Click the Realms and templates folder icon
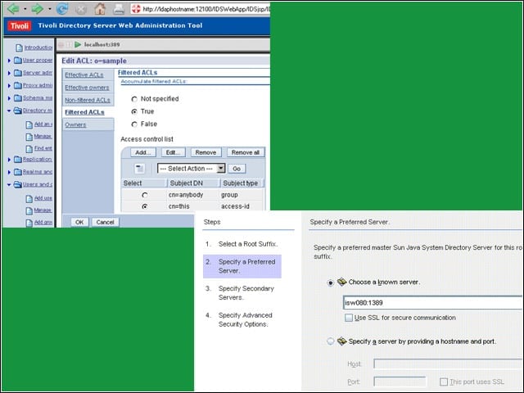 [18, 172]
